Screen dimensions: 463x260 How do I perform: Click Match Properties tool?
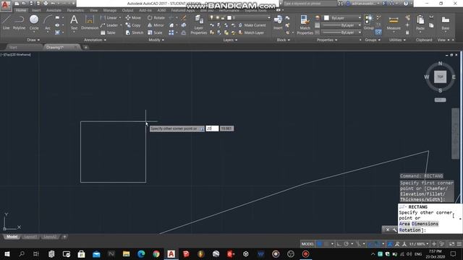point(305,25)
